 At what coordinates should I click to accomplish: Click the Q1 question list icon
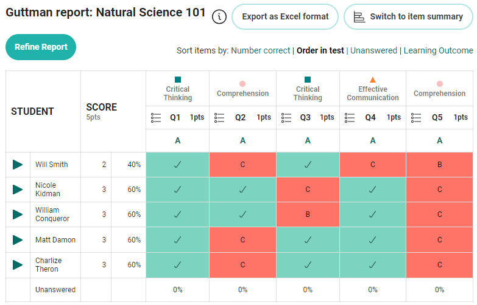[156, 117]
